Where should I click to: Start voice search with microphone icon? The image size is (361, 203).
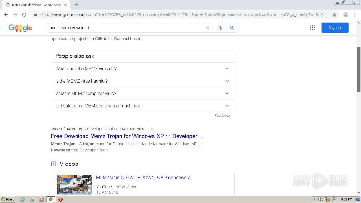(x=220, y=28)
